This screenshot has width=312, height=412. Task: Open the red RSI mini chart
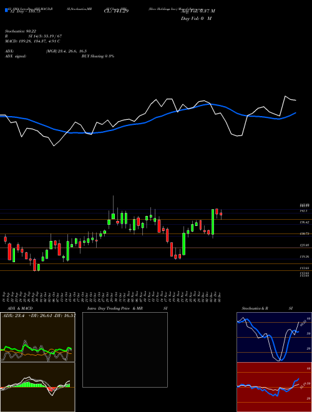(x=274, y=387)
